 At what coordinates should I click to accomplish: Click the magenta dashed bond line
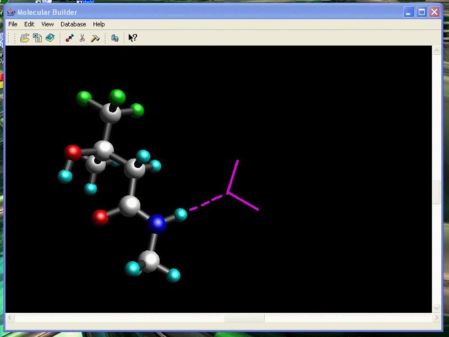[206, 203]
